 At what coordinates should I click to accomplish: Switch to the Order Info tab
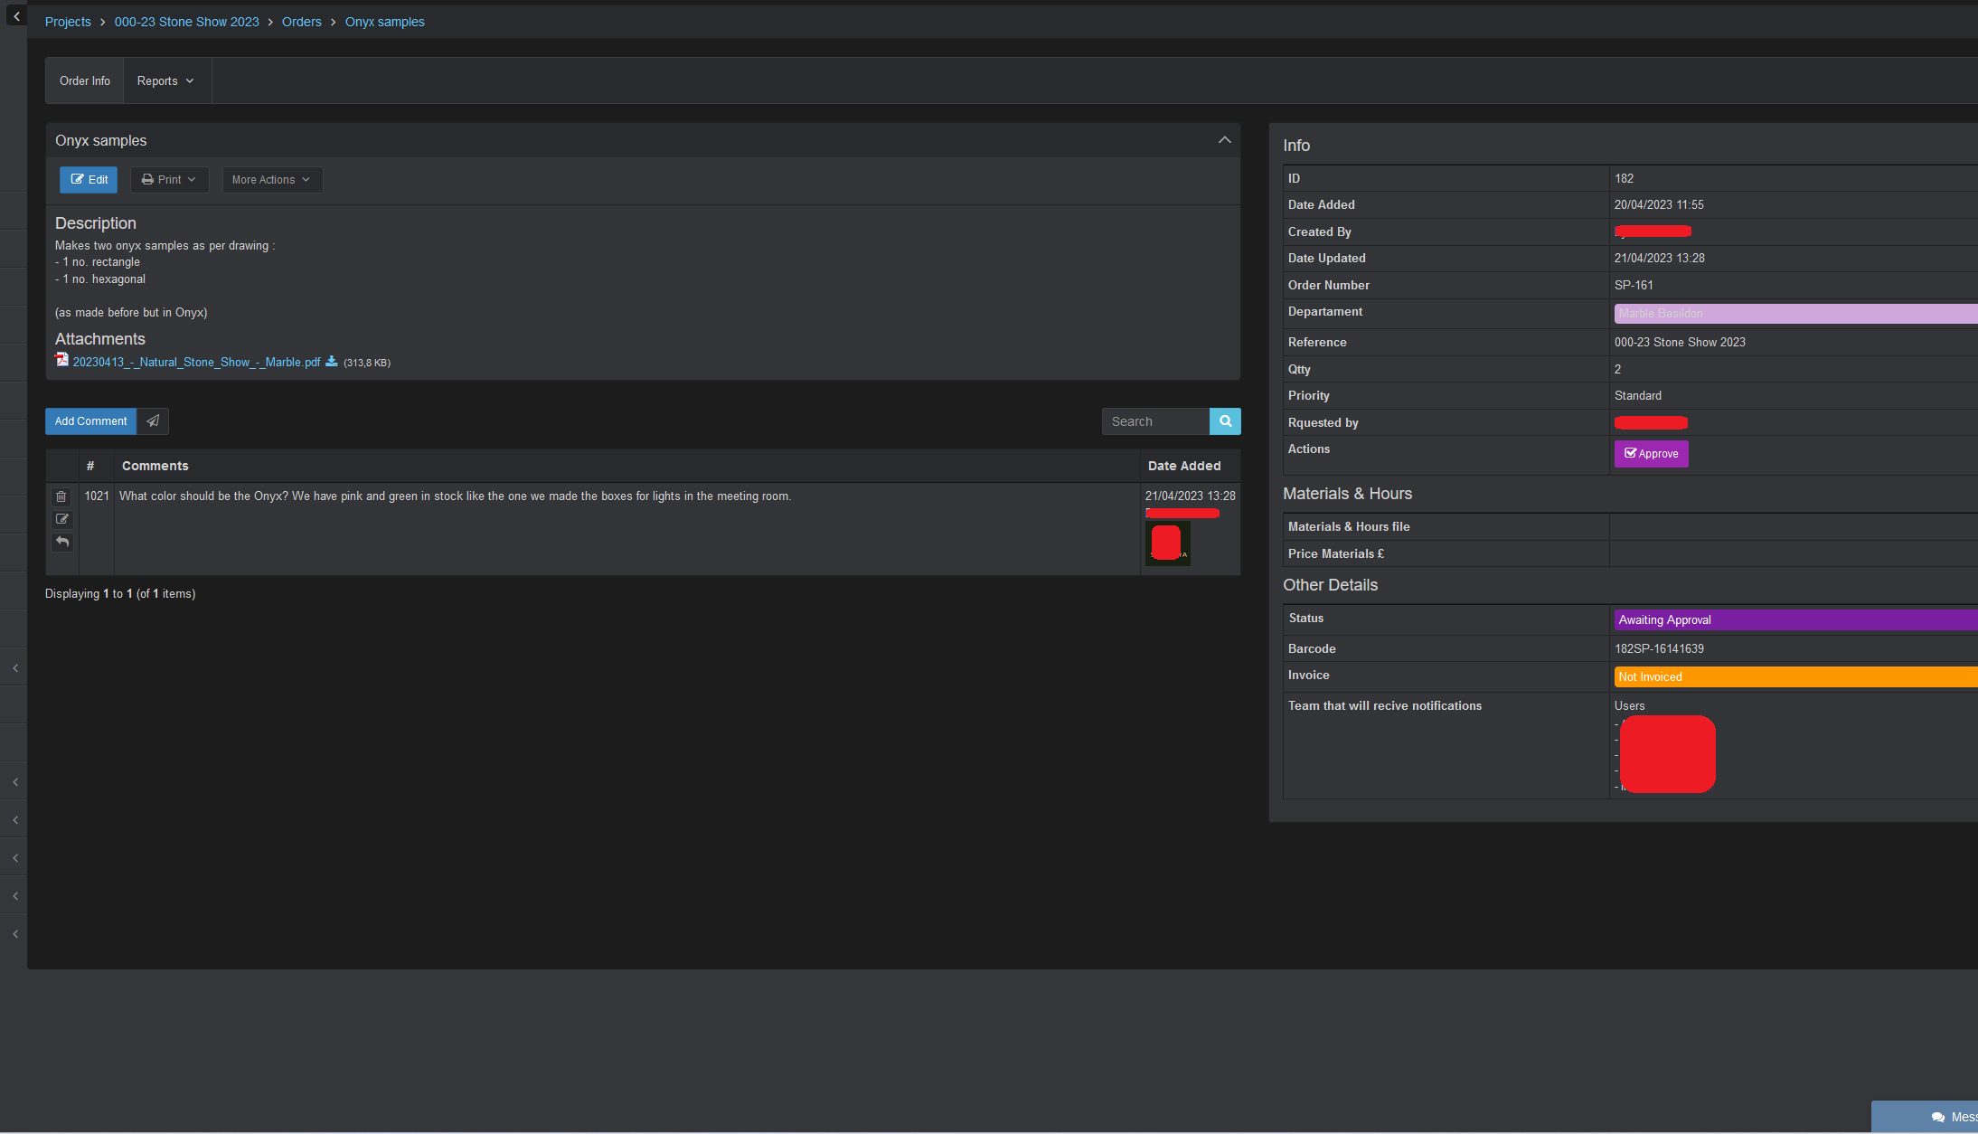pos(84,80)
